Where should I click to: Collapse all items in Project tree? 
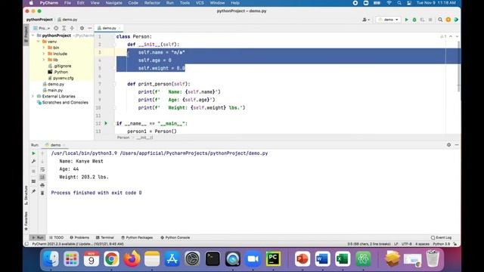72,28
